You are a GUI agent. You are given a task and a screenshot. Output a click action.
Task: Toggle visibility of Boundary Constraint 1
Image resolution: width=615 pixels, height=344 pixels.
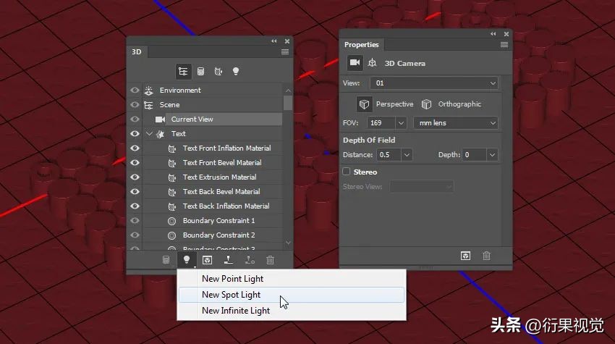(x=135, y=221)
